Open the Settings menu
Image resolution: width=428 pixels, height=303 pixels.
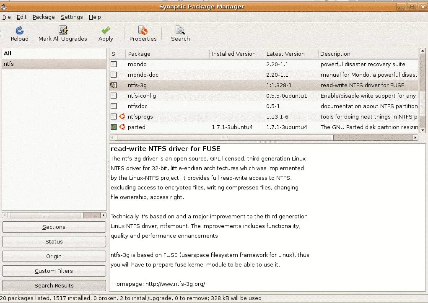tap(72, 17)
